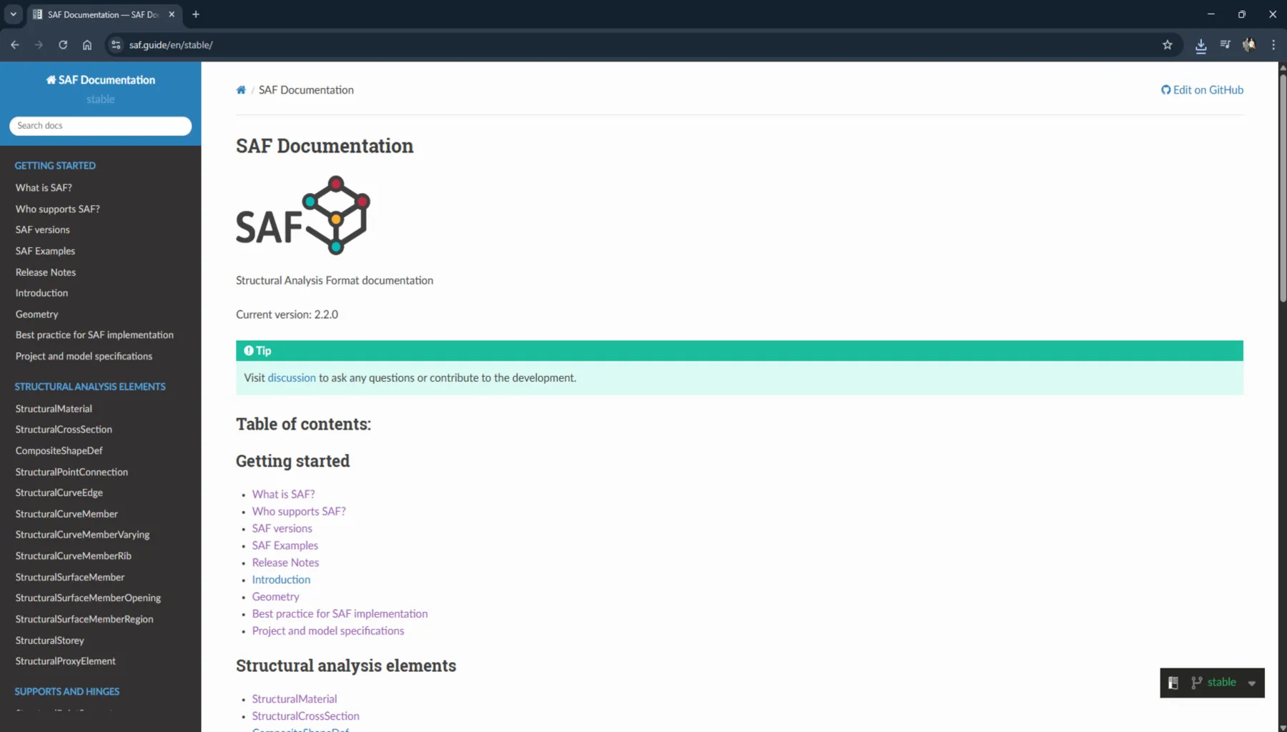Follow Project and model specifications contents link
Image resolution: width=1287 pixels, height=732 pixels.
pos(327,631)
